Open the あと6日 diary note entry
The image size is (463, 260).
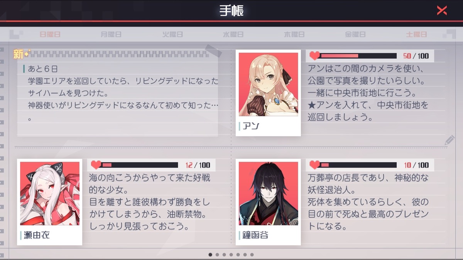click(x=118, y=93)
